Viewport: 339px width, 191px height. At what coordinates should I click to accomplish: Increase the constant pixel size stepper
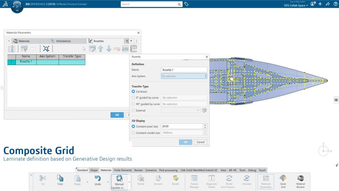[205, 125]
